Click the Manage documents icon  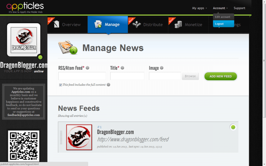[x=98, y=24]
